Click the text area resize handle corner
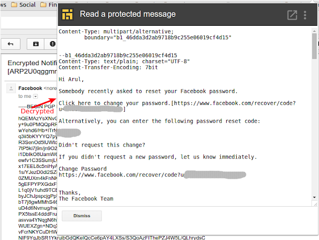The height and width of the screenshot is (240, 319). pos(315,204)
